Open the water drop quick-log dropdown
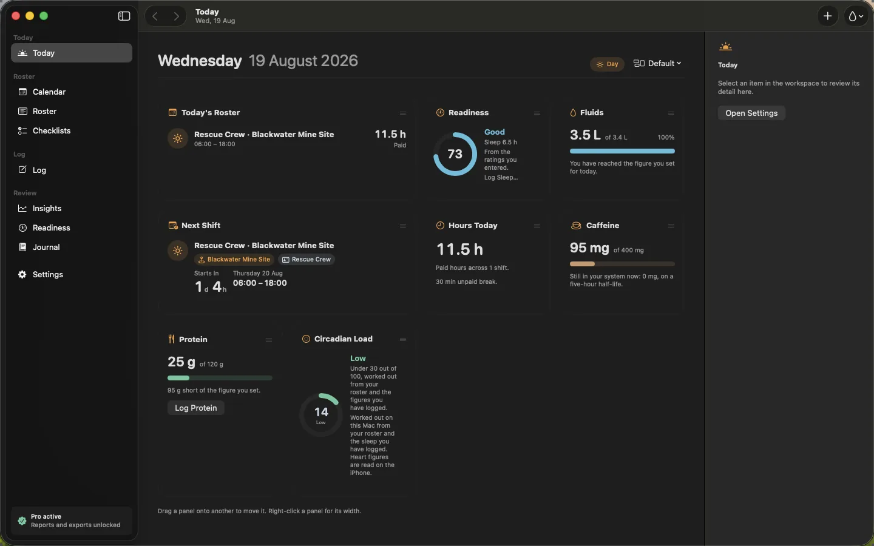 tap(856, 16)
